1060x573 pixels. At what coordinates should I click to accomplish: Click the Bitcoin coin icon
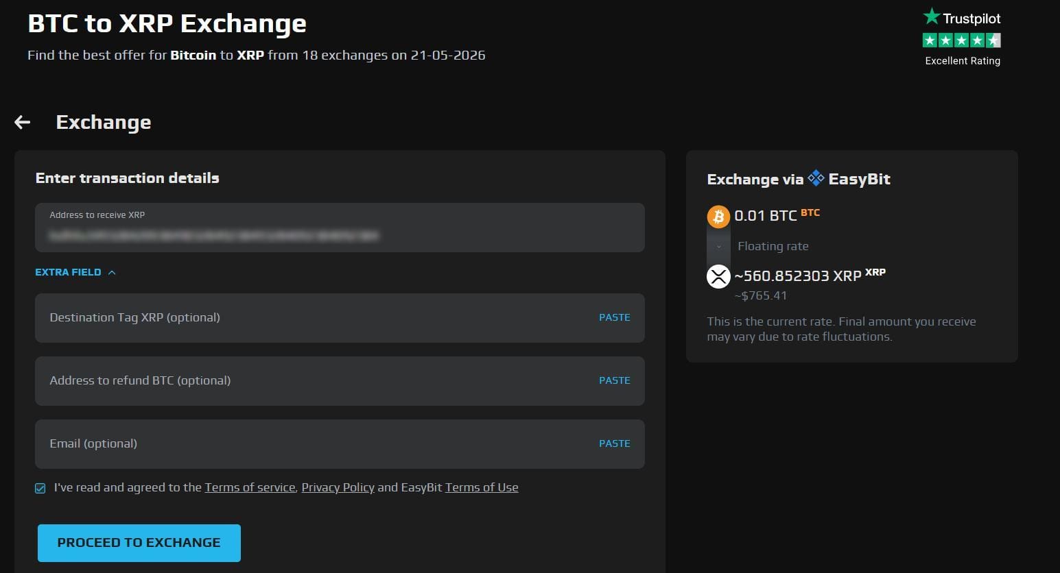pyautogui.click(x=718, y=217)
